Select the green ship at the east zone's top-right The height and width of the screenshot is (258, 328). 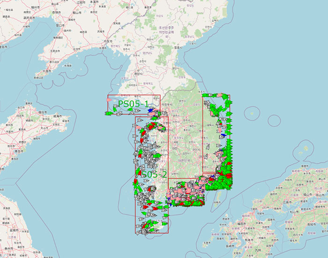[227, 96]
